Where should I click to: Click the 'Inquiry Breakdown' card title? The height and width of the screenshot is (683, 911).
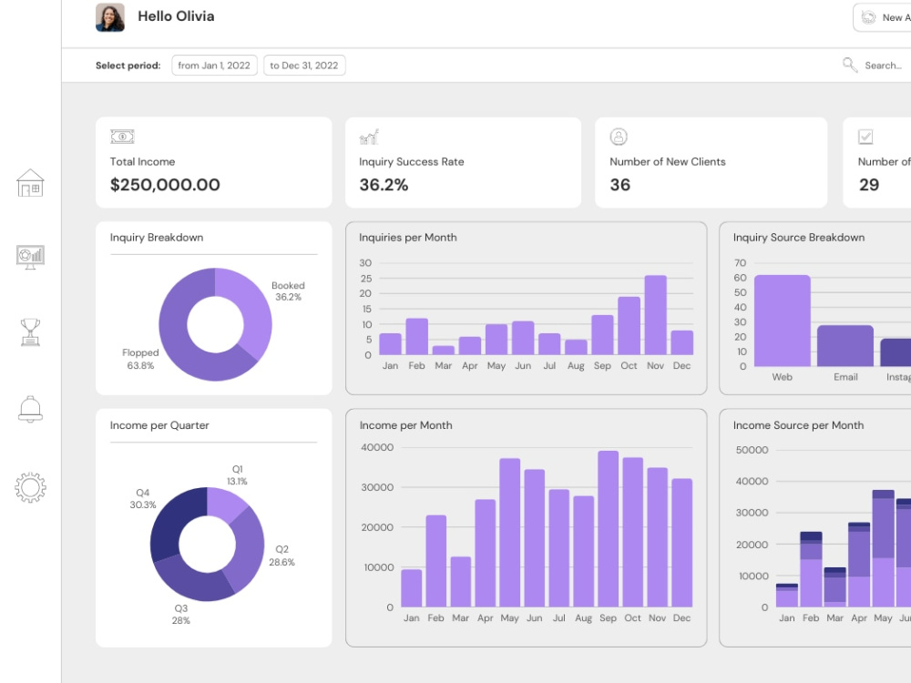point(157,238)
